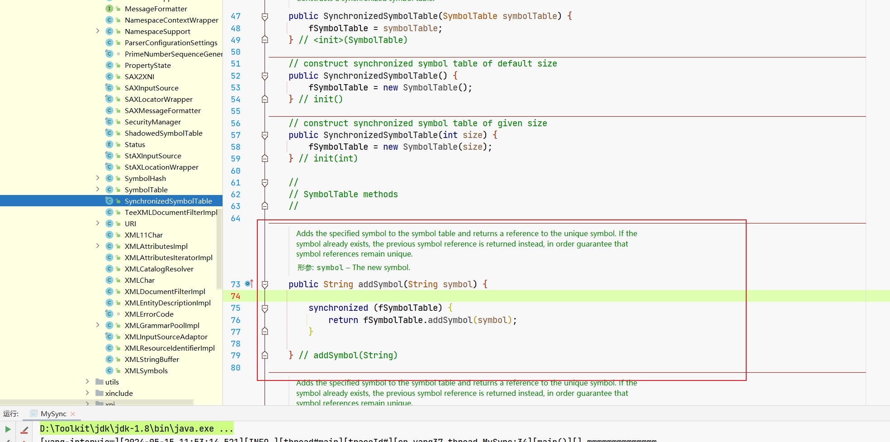Click the project tree horizontal scrollbar
Image resolution: width=890 pixels, height=442 pixels.
coord(97,402)
